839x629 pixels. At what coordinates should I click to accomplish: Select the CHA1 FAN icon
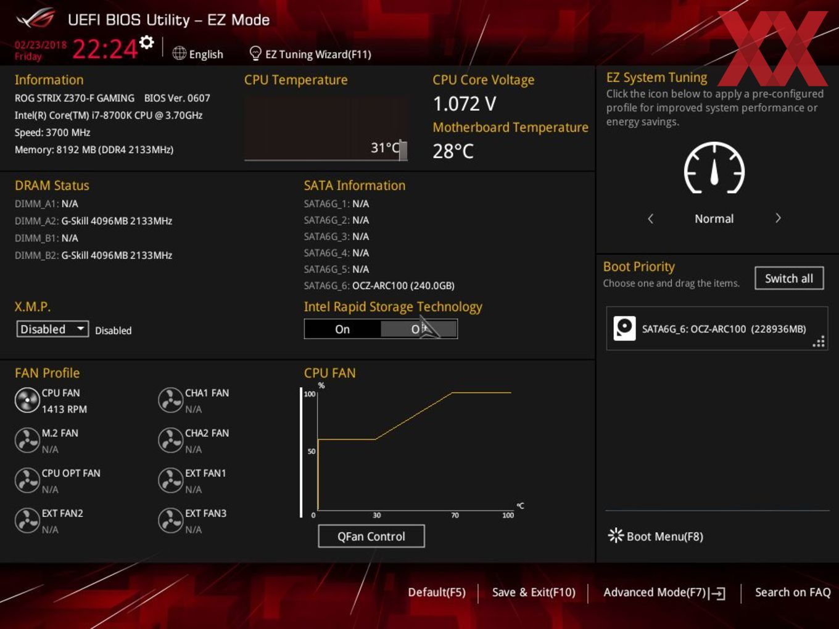tap(170, 400)
